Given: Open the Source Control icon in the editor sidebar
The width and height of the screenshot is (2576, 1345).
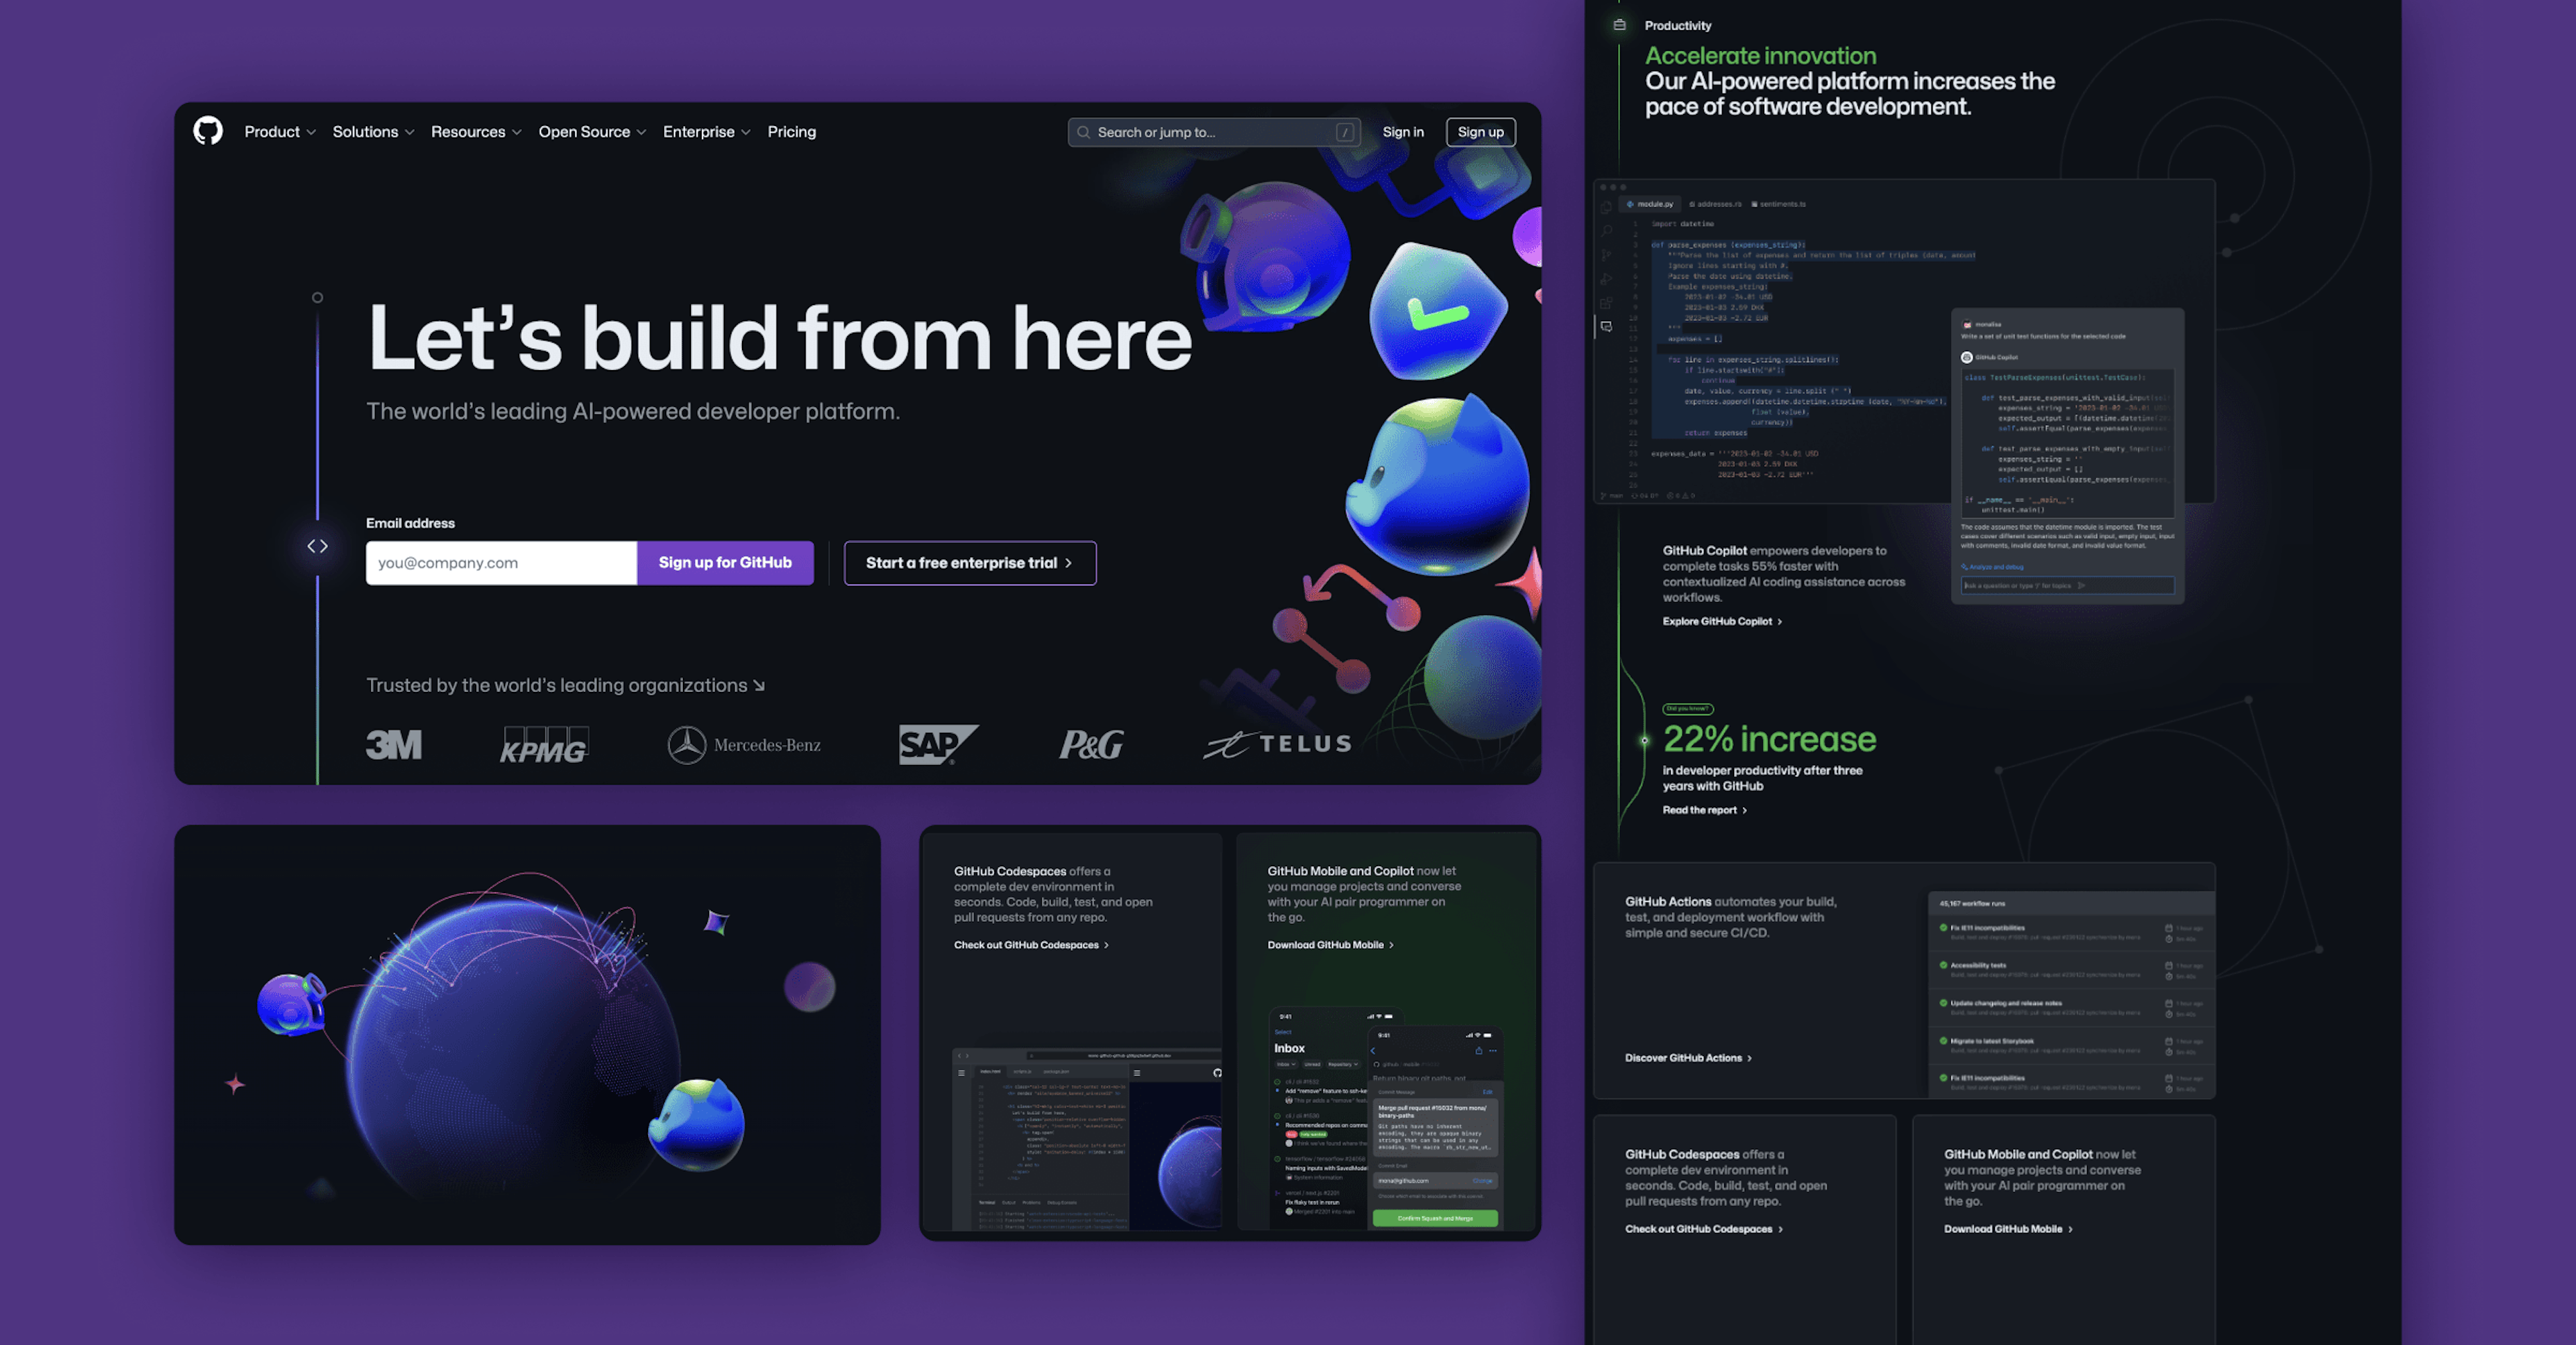Looking at the screenshot, I should 1606,255.
